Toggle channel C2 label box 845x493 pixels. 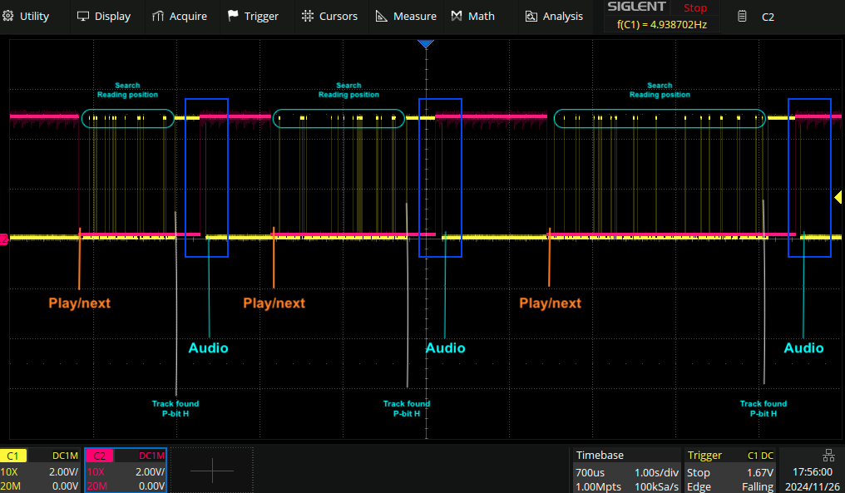pyautogui.click(x=99, y=456)
